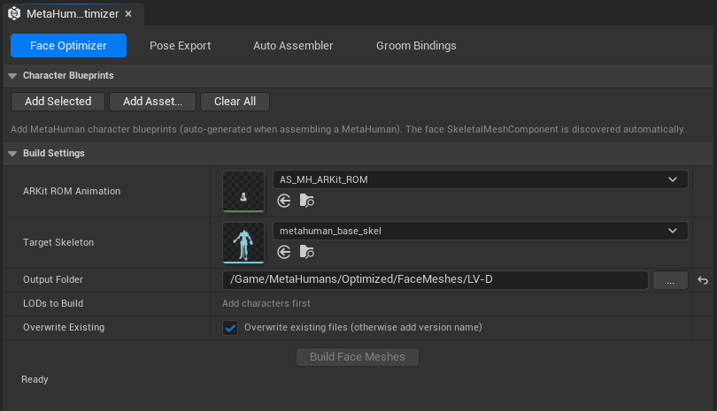
Task: Open the metahuman_base_skel asset dropdown
Action: (480, 231)
